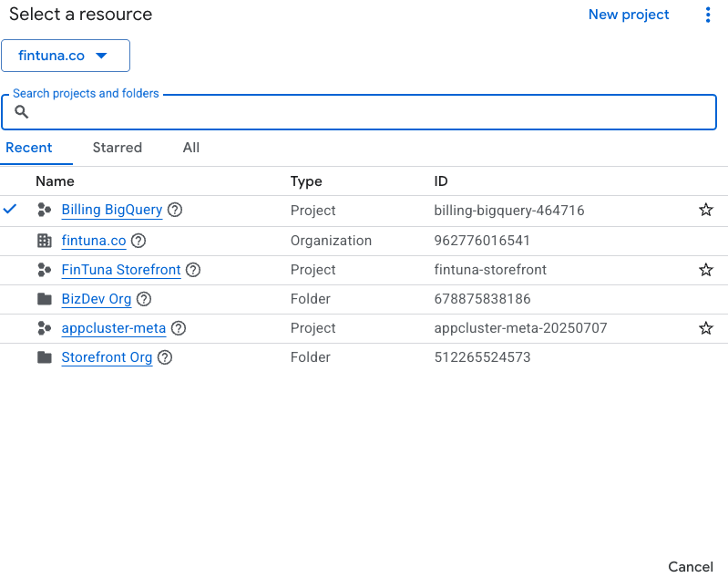The width and height of the screenshot is (728, 588).
Task: Open help icon beside fintuna.co row
Action: tap(138, 241)
